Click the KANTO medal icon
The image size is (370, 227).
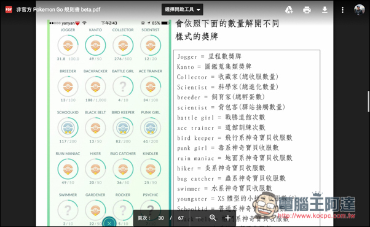coord(95,45)
